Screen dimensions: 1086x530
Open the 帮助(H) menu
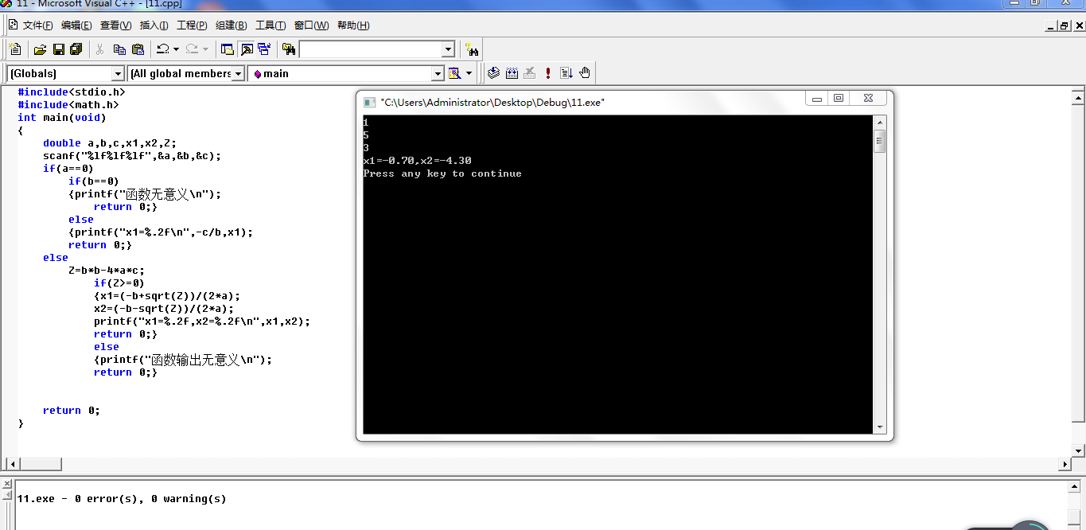[353, 25]
